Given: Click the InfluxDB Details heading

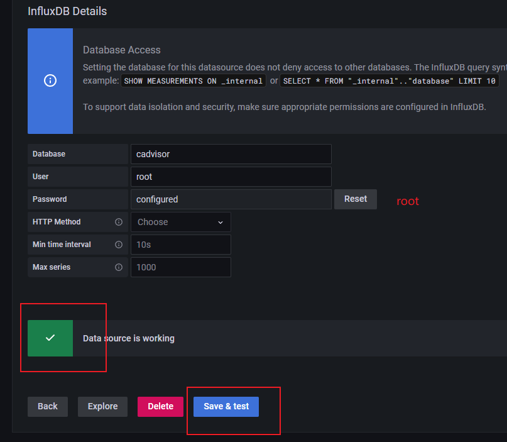Looking at the screenshot, I should coord(67,11).
